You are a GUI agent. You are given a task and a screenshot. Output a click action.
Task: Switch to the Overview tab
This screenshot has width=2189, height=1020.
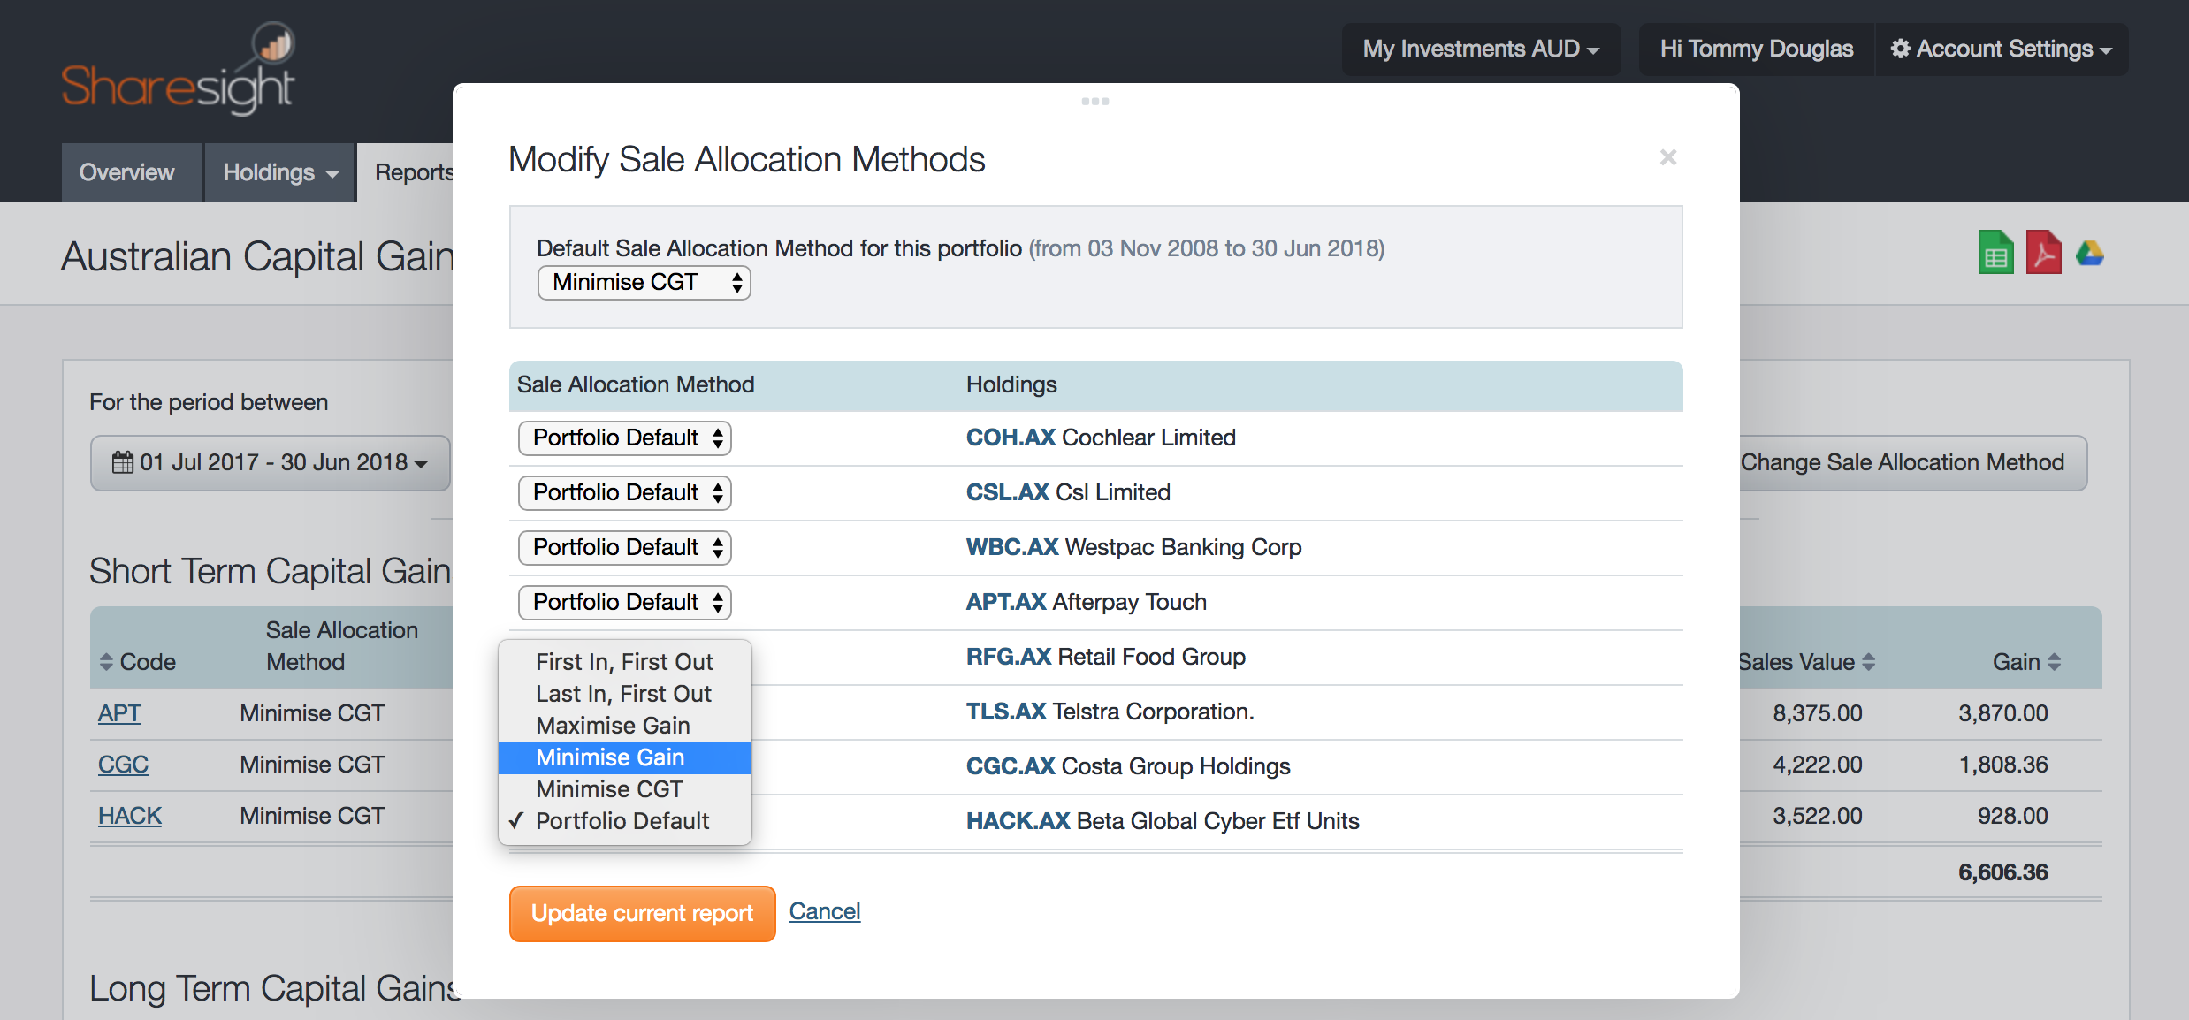click(126, 171)
